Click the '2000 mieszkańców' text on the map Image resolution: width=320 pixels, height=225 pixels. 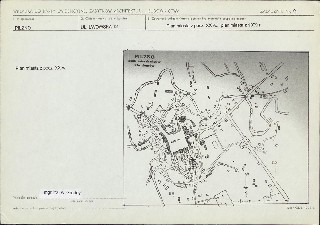tap(145, 61)
